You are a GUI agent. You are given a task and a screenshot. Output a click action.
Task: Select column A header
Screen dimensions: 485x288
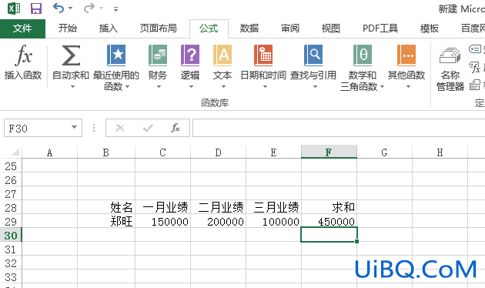click(49, 152)
